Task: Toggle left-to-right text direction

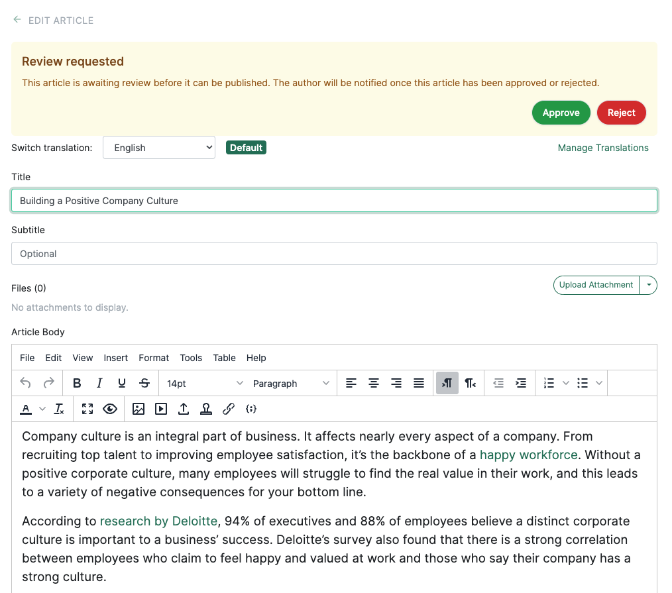Action: (447, 383)
